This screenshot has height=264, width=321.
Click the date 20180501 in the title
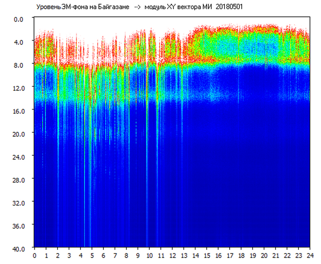click(229, 7)
